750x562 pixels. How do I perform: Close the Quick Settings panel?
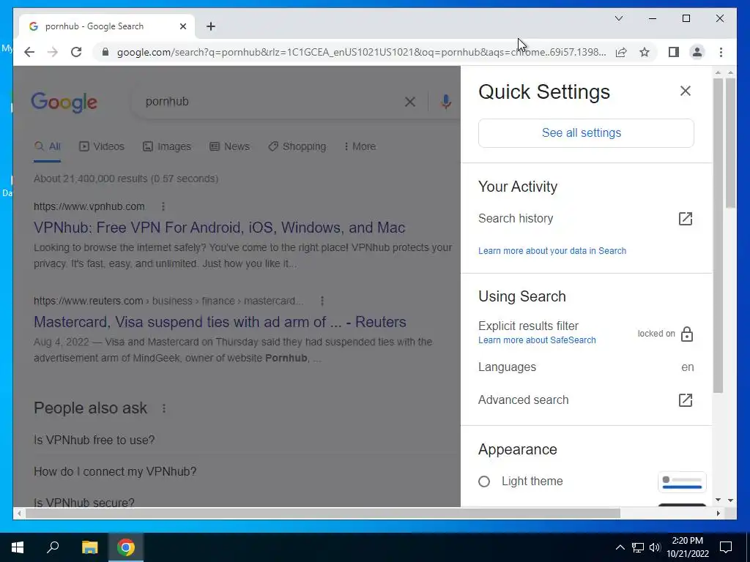coord(685,91)
